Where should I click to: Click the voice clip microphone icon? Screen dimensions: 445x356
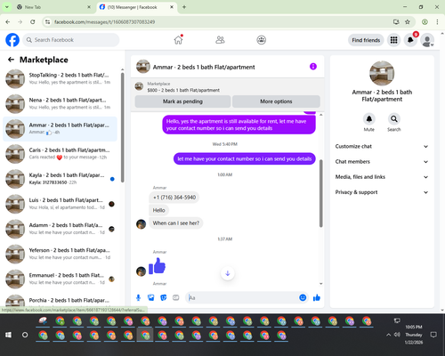click(138, 297)
